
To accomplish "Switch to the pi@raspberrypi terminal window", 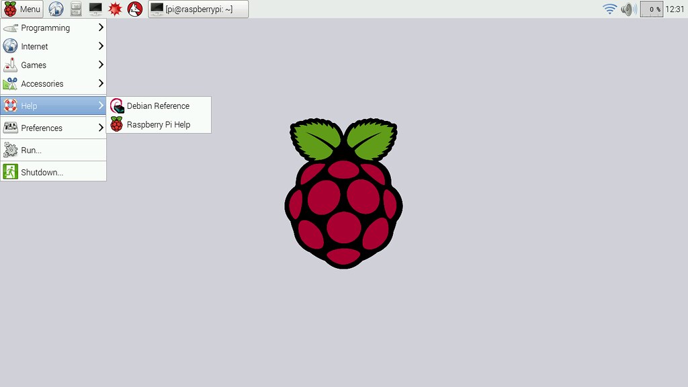I will [x=198, y=9].
